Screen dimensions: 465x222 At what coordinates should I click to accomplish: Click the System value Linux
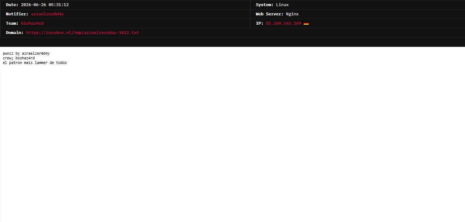tap(282, 5)
